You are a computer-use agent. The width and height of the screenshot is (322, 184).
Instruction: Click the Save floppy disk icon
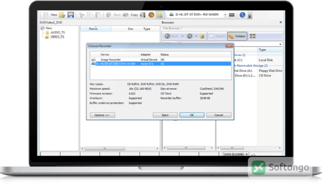point(71,15)
